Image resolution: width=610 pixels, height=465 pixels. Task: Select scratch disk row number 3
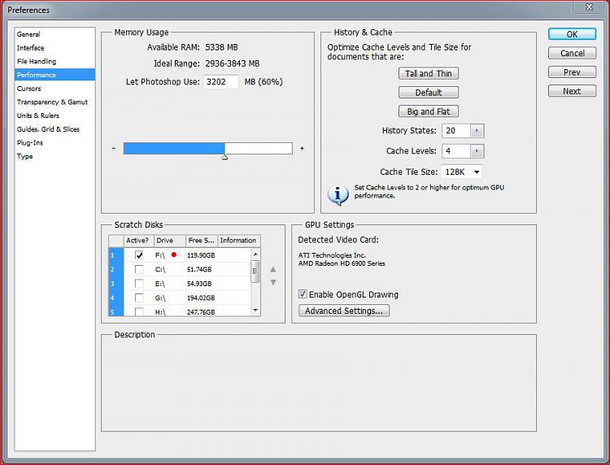click(x=116, y=284)
